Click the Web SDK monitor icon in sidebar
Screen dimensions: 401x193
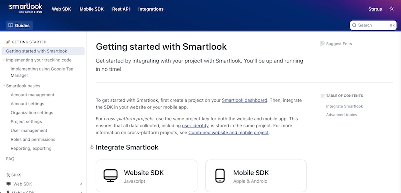point(9,184)
